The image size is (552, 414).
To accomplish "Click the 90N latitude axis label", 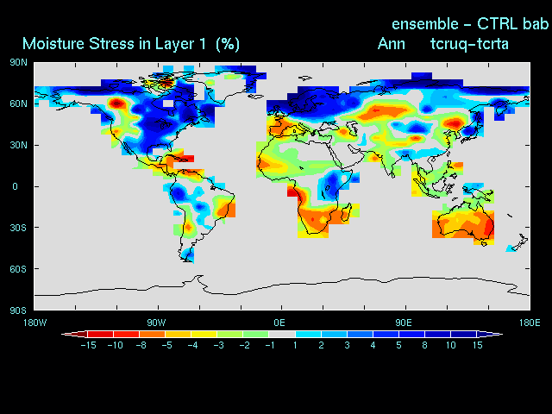I will coord(18,62).
